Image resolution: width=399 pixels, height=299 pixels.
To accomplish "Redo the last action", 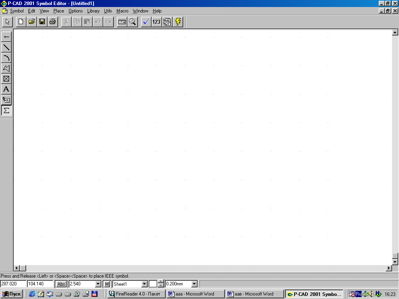I will [108, 22].
